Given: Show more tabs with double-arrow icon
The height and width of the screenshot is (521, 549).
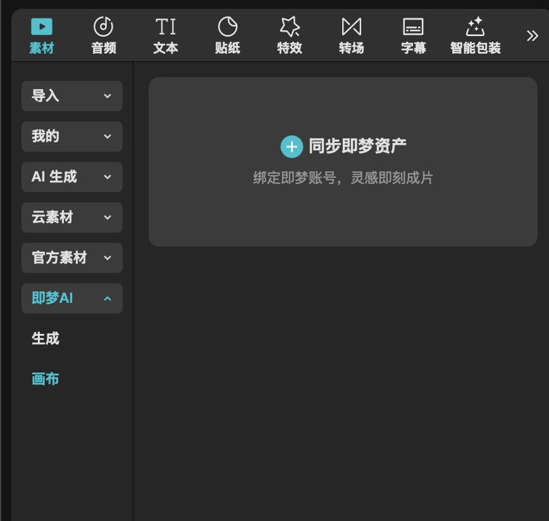Looking at the screenshot, I should (x=532, y=35).
